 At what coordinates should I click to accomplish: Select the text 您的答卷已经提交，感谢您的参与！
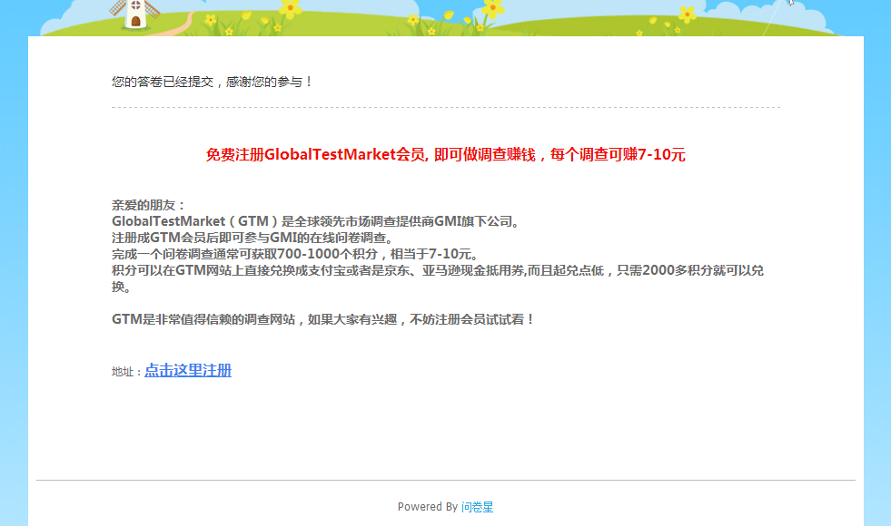(x=212, y=82)
